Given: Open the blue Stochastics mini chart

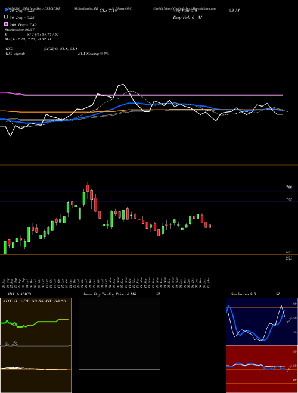Looking at the screenshot, I should click(x=262, y=322).
